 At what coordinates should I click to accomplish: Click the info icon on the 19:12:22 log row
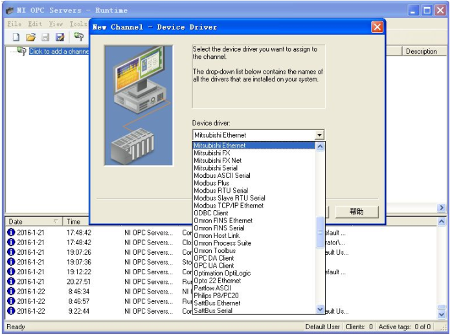point(11,272)
